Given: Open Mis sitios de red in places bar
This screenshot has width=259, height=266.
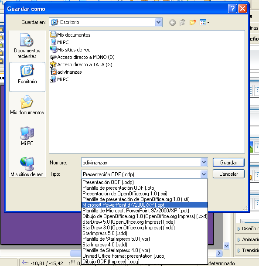Looking at the screenshot, I should [27, 167].
